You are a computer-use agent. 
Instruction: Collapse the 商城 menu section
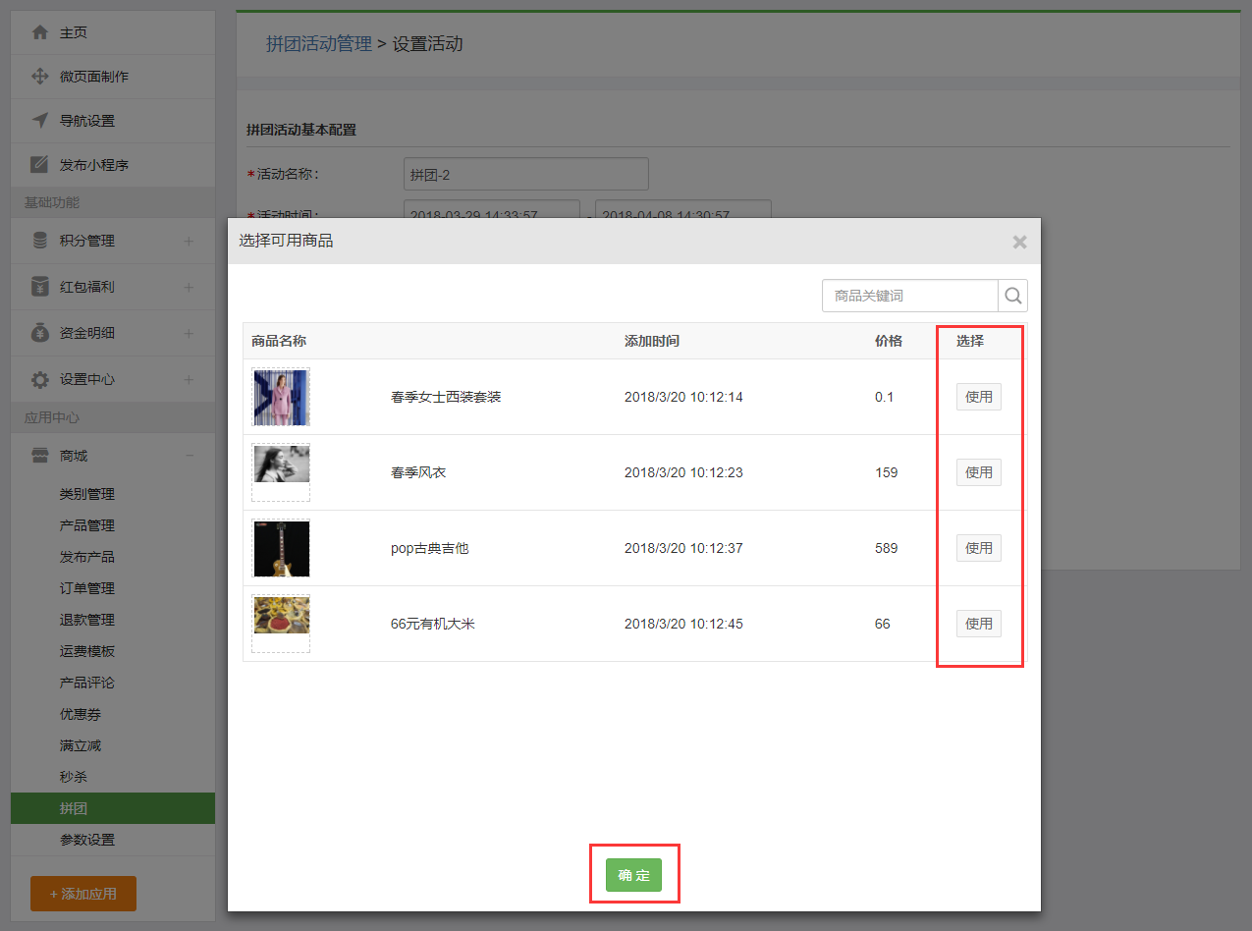point(189,456)
